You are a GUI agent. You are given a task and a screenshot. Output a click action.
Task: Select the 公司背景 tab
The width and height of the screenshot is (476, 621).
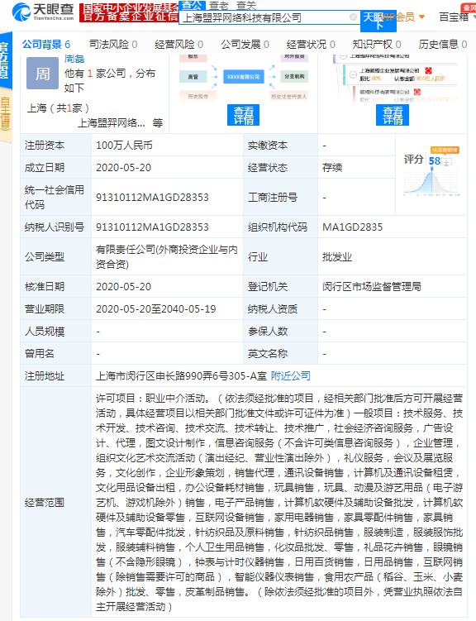[x=46, y=45]
